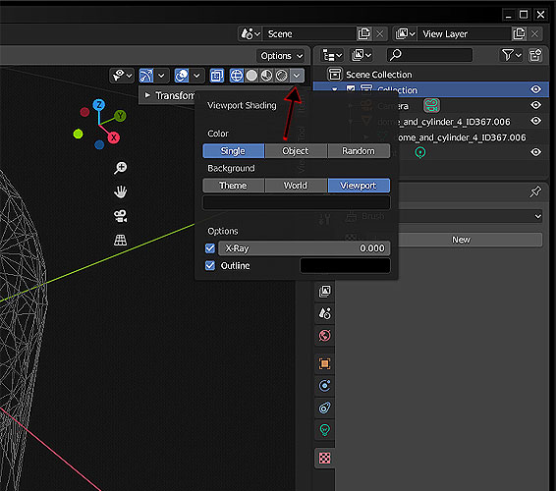The height and width of the screenshot is (491, 556).
Task: Open the Object properties tab
Action: point(324,363)
